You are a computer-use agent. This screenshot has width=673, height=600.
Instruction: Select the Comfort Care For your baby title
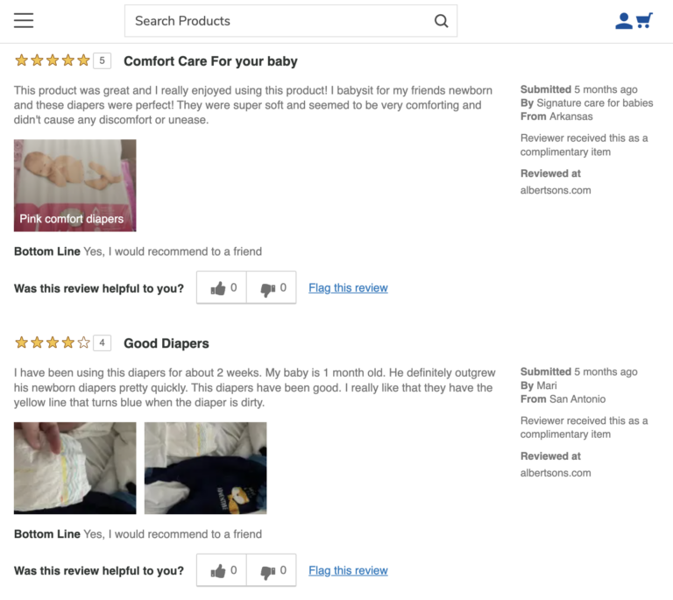(x=210, y=61)
